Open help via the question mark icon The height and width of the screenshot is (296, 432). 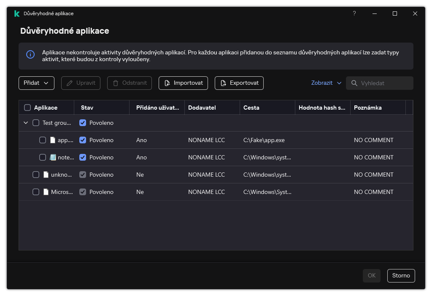point(354,13)
